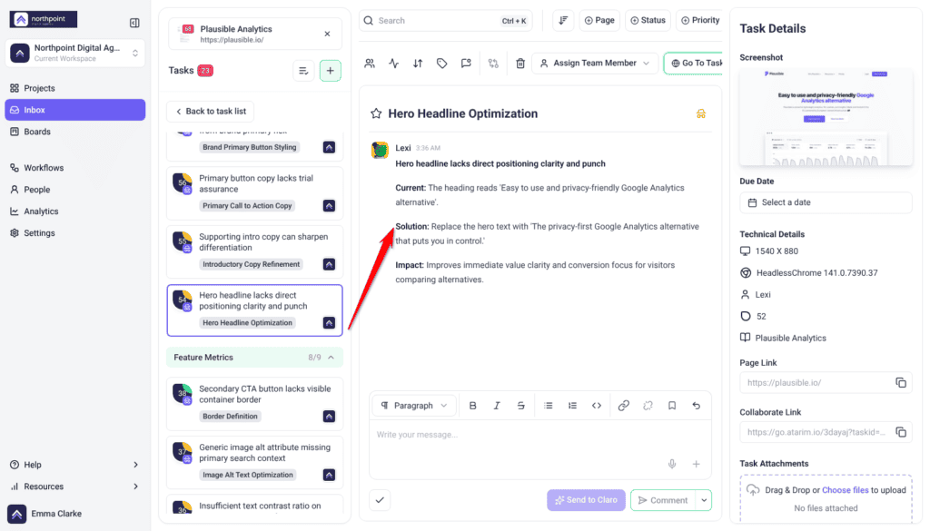Viewport: 930px width, 531px height.
Task: Click the Primary Call to Action Copy tag
Action: point(247,206)
